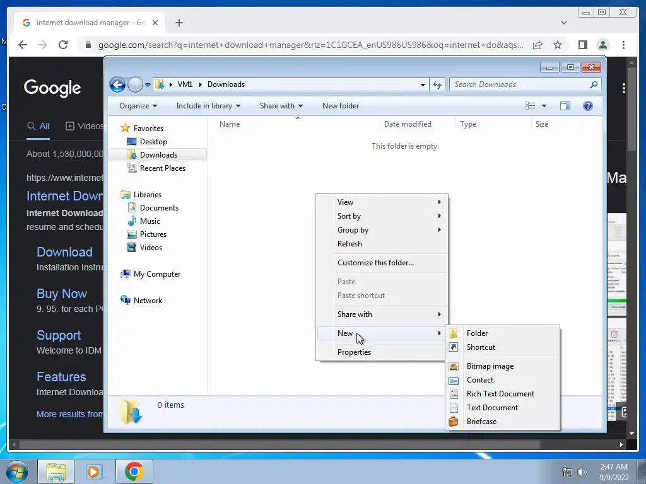This screenshot has width=646, height=484.
Task: Create a new Shortcut from the submenu
Action: [x=503, y=347]
